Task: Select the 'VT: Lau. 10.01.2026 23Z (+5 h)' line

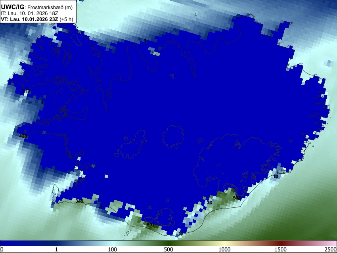Action: point(37,19)
